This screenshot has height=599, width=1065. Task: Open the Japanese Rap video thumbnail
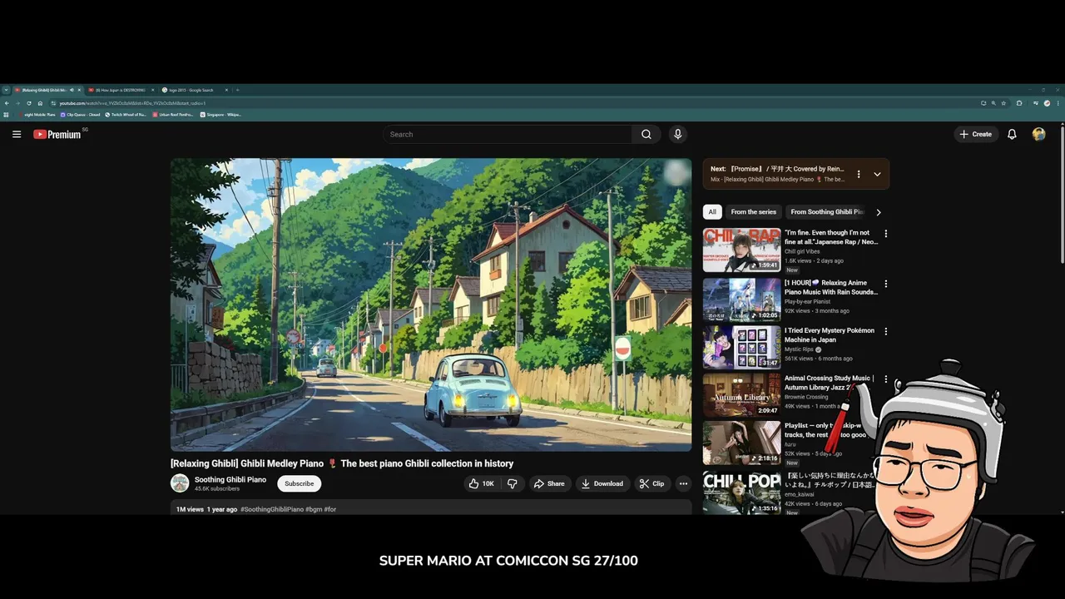click(741, 250)
